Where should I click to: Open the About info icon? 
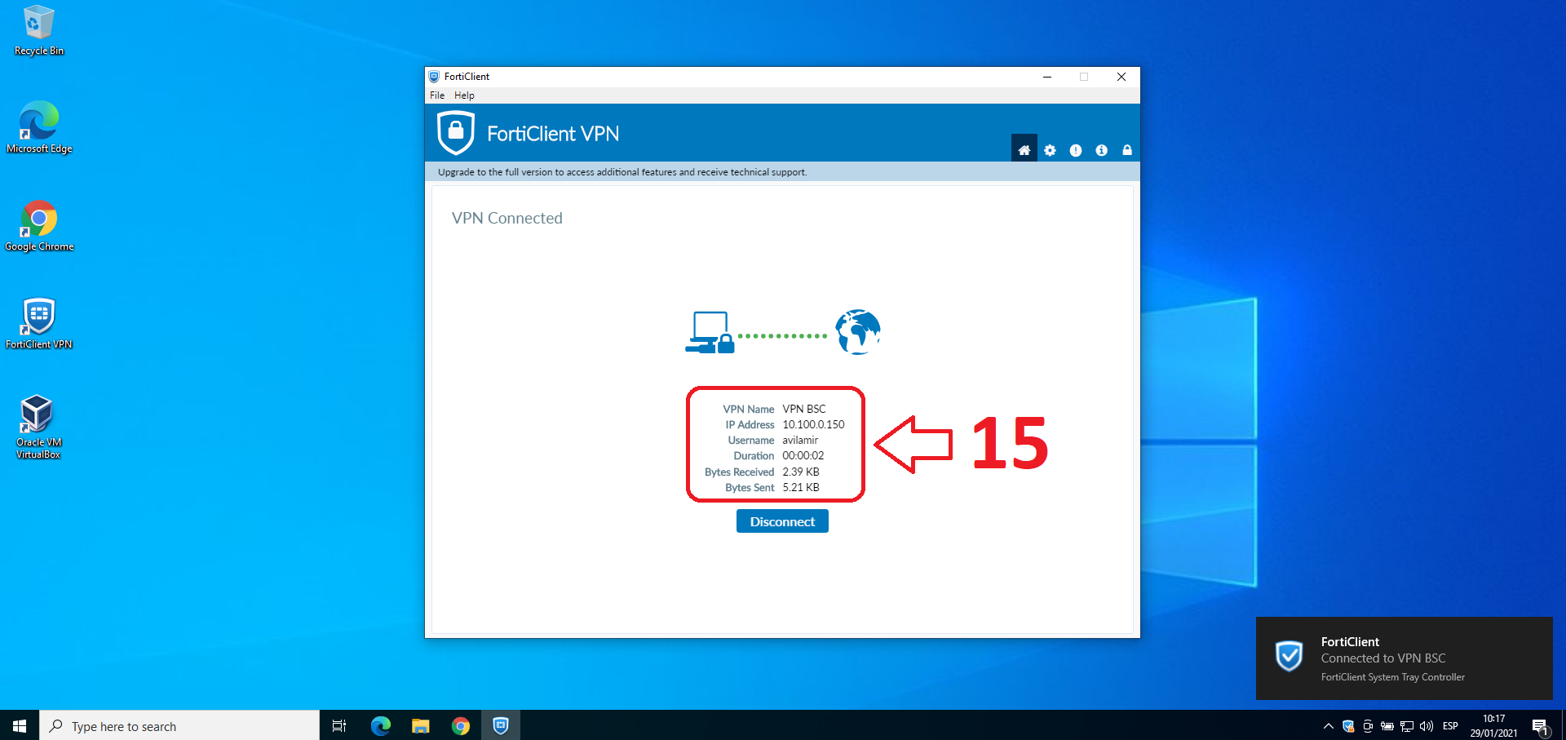click(1101, 150)
